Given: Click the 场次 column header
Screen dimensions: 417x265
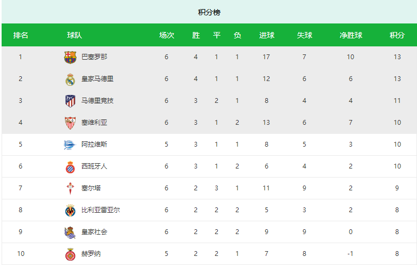Looking at the screenshot, I should (x=167, y=35).
